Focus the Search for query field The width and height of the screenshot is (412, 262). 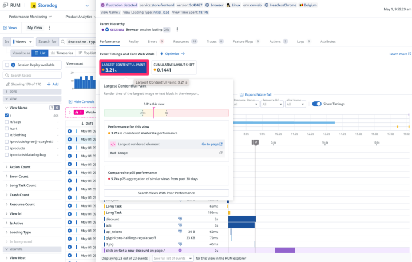77,42
